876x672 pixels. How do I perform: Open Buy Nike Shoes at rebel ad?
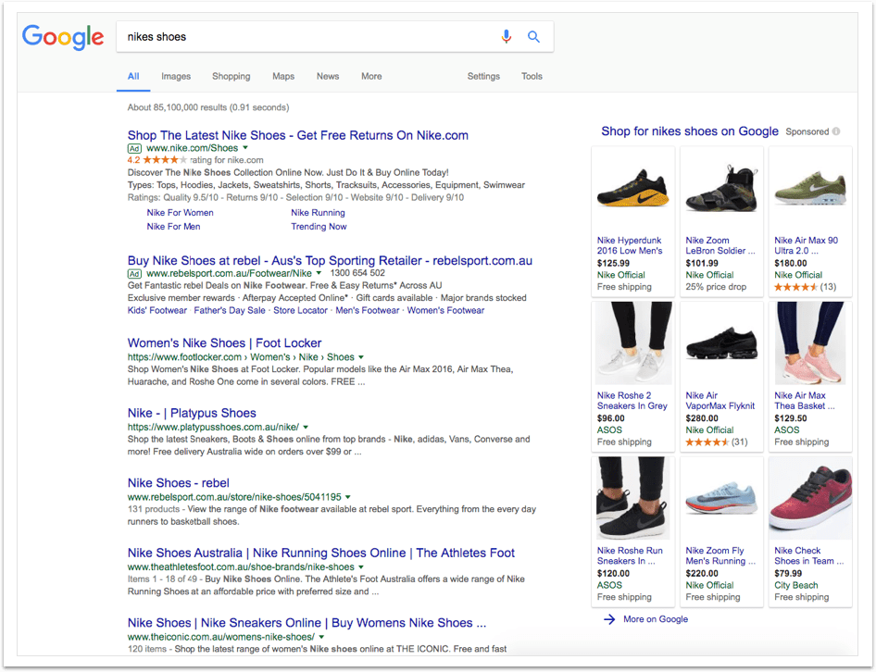coord(330,261)
